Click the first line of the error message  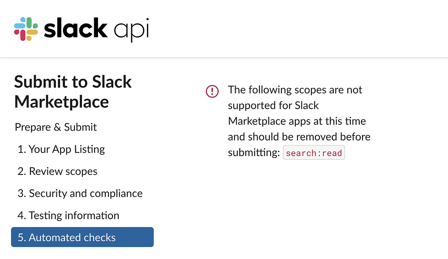[x=295, y=90]
